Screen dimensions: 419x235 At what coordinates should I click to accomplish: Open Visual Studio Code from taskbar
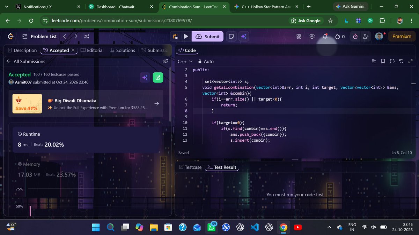[254, 227]
